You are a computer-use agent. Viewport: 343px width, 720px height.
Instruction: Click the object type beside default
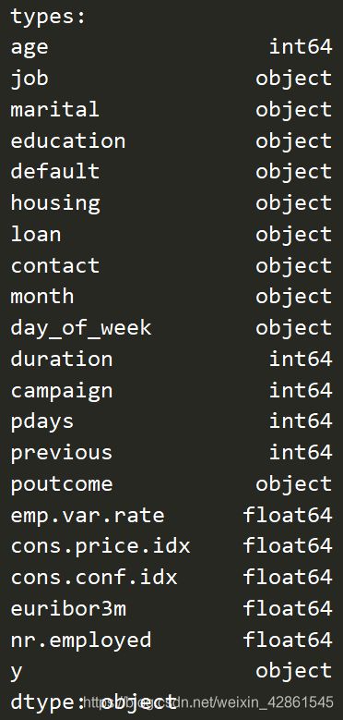[x=293, y=172]
